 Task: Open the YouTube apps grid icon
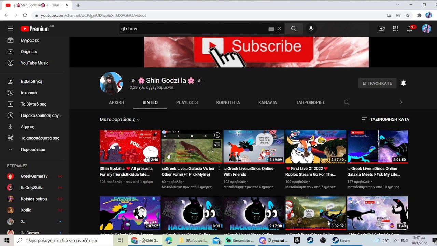pyautogui.click(x=396, y=29)
